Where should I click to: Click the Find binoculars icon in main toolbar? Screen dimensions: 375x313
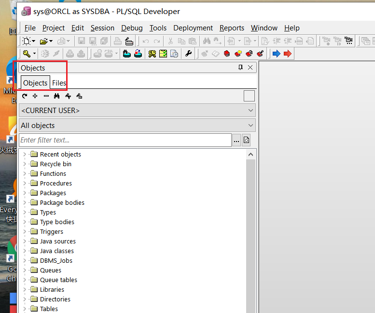click(x=207, y=41)
